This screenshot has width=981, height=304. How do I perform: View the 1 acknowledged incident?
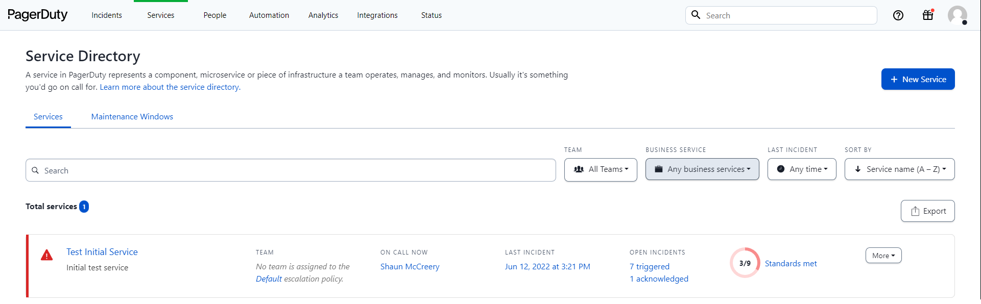click(659, 279)
